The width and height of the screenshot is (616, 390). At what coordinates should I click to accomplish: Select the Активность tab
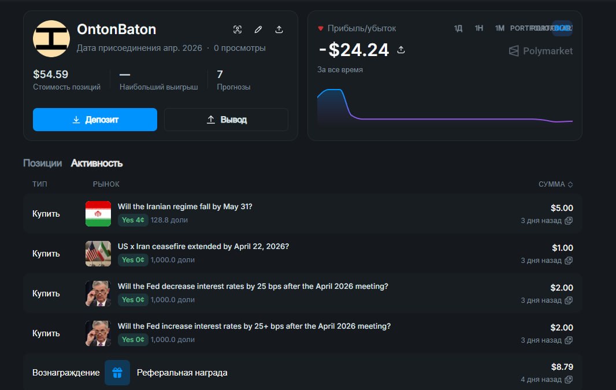(x=97, y=164)
